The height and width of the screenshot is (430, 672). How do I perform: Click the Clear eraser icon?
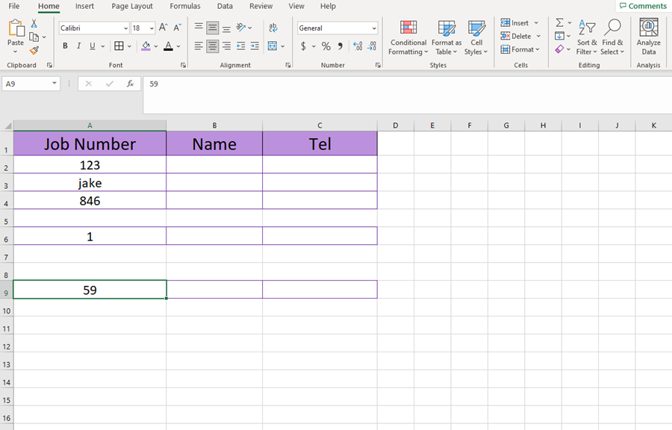(559, 49)
